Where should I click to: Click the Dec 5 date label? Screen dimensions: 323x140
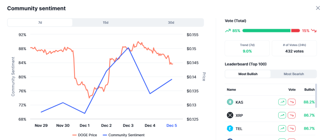click(171, 125)
